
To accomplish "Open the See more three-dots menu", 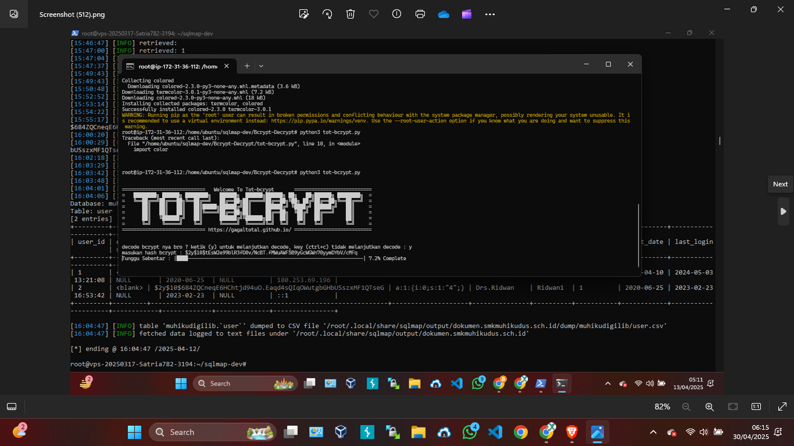I will [490, 14].
